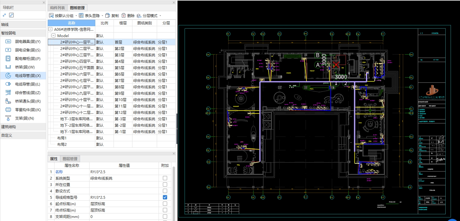The image size is (460, 221).
Task: Open dropdown arrow next to 表头显隐
Action: coord(102,16)
